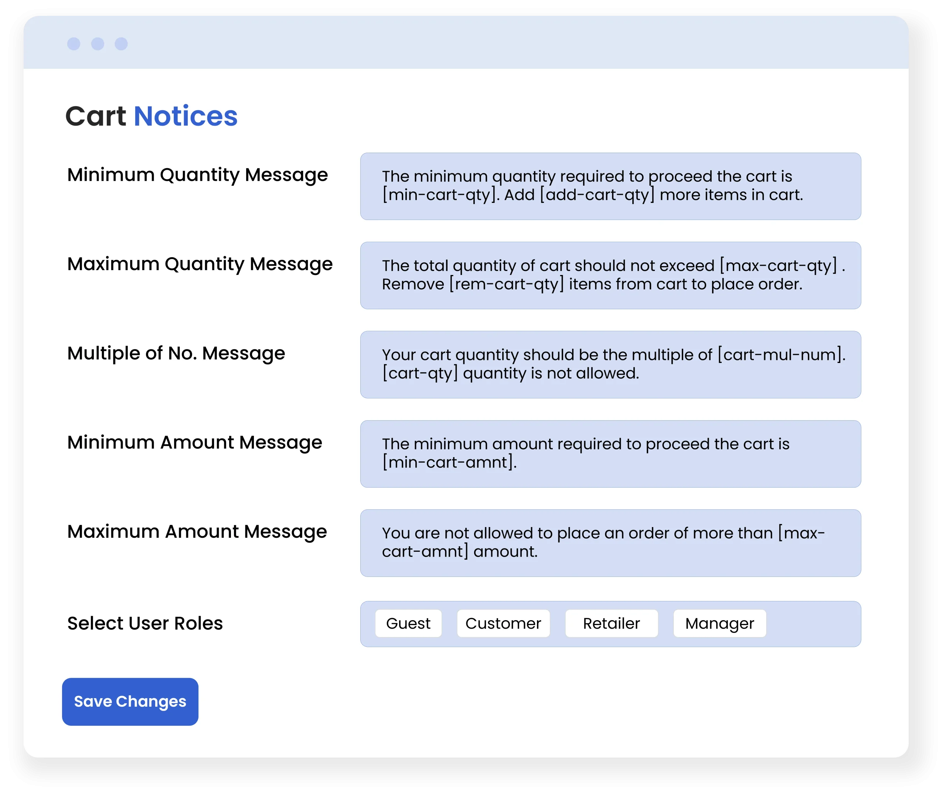Edit the Multiple of No. Message field

pos(610,364)
